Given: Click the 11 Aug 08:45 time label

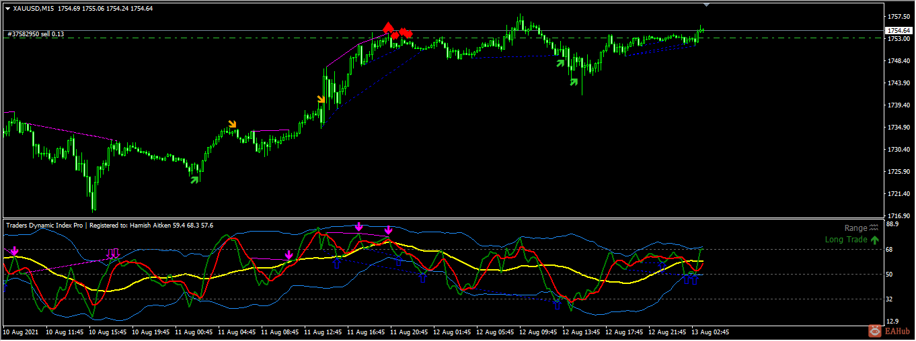Looking at the screenshot, I should pos(280,332).
